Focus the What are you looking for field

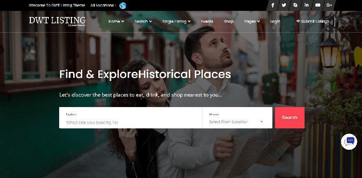(x=131, y=118)
